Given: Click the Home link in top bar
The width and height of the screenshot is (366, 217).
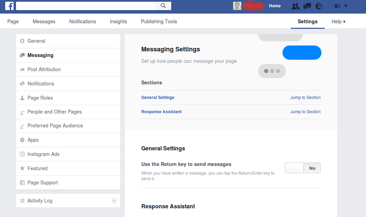Looking at the screenshot, I should [274, 6].
